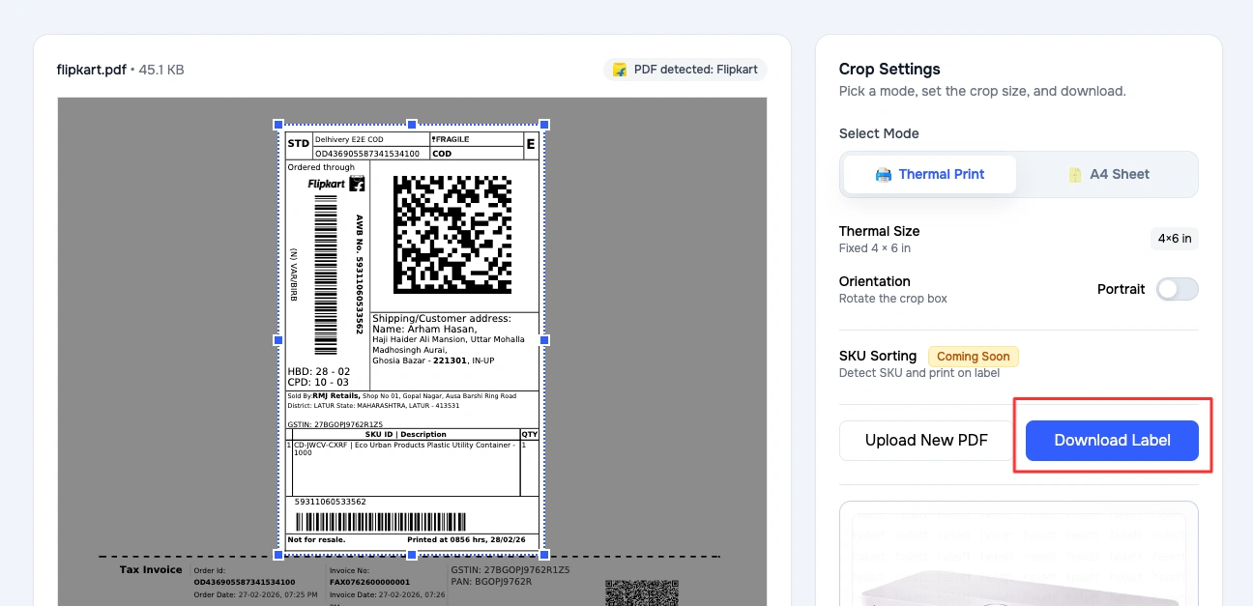Select the bottom-center crop handle
1253x606 pixels.
(412, 555)
